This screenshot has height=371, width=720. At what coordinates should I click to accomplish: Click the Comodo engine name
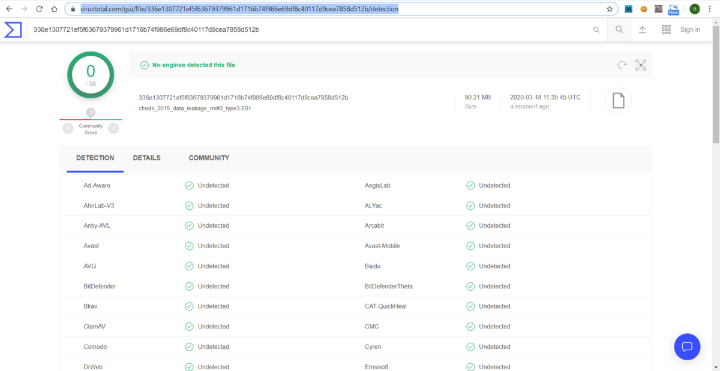(96, 346)
